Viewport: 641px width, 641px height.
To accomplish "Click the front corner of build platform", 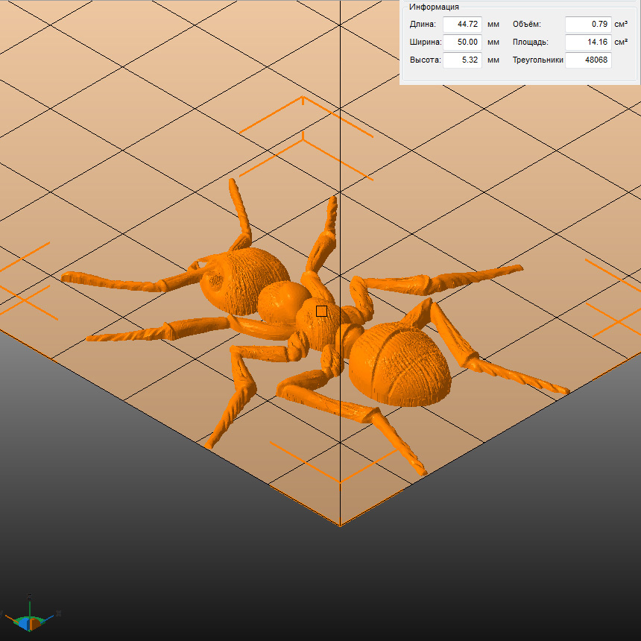I will 341,525.
